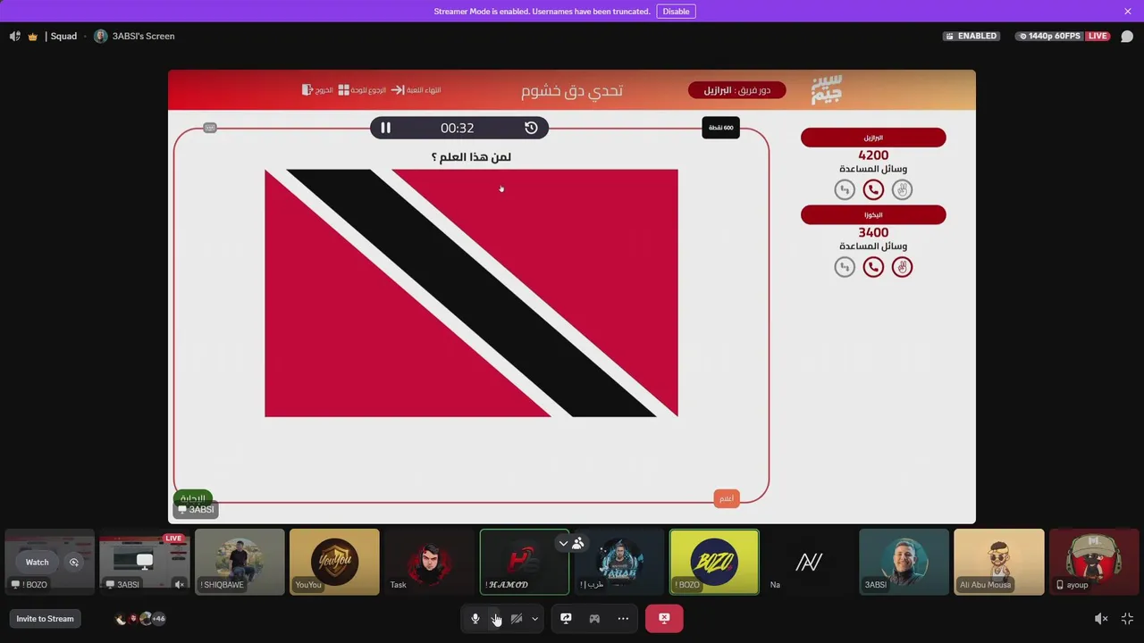Click the 3400 score value
The image size is (1144, 643).
tap(873, 232)
